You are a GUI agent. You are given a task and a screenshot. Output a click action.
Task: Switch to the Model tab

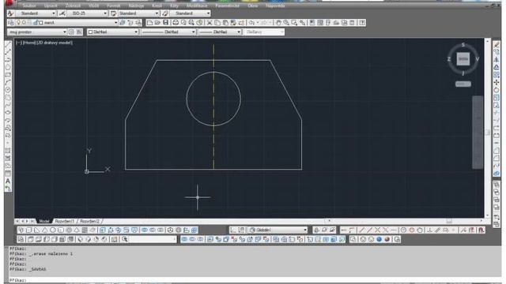coord(44,221)
